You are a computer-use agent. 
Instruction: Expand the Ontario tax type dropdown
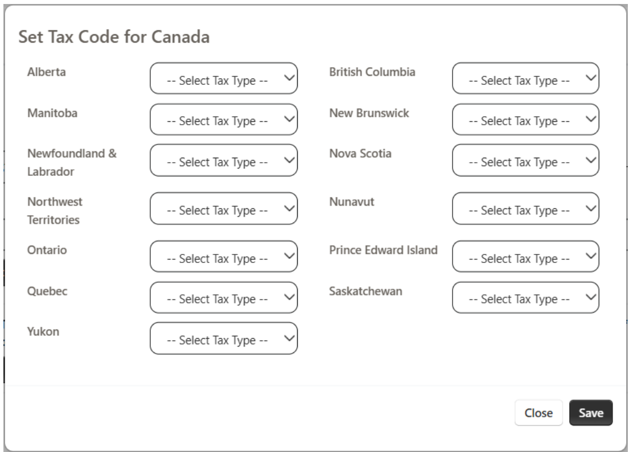(x=223, y=257)
